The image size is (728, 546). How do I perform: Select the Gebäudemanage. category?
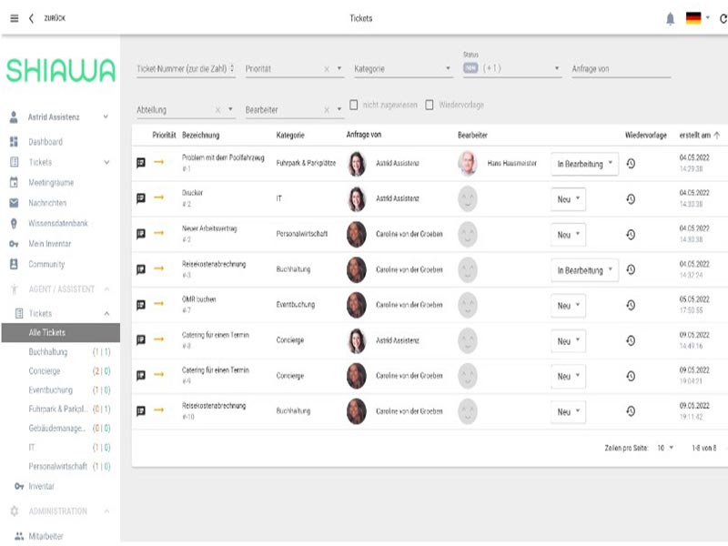(x=56, y=428)
